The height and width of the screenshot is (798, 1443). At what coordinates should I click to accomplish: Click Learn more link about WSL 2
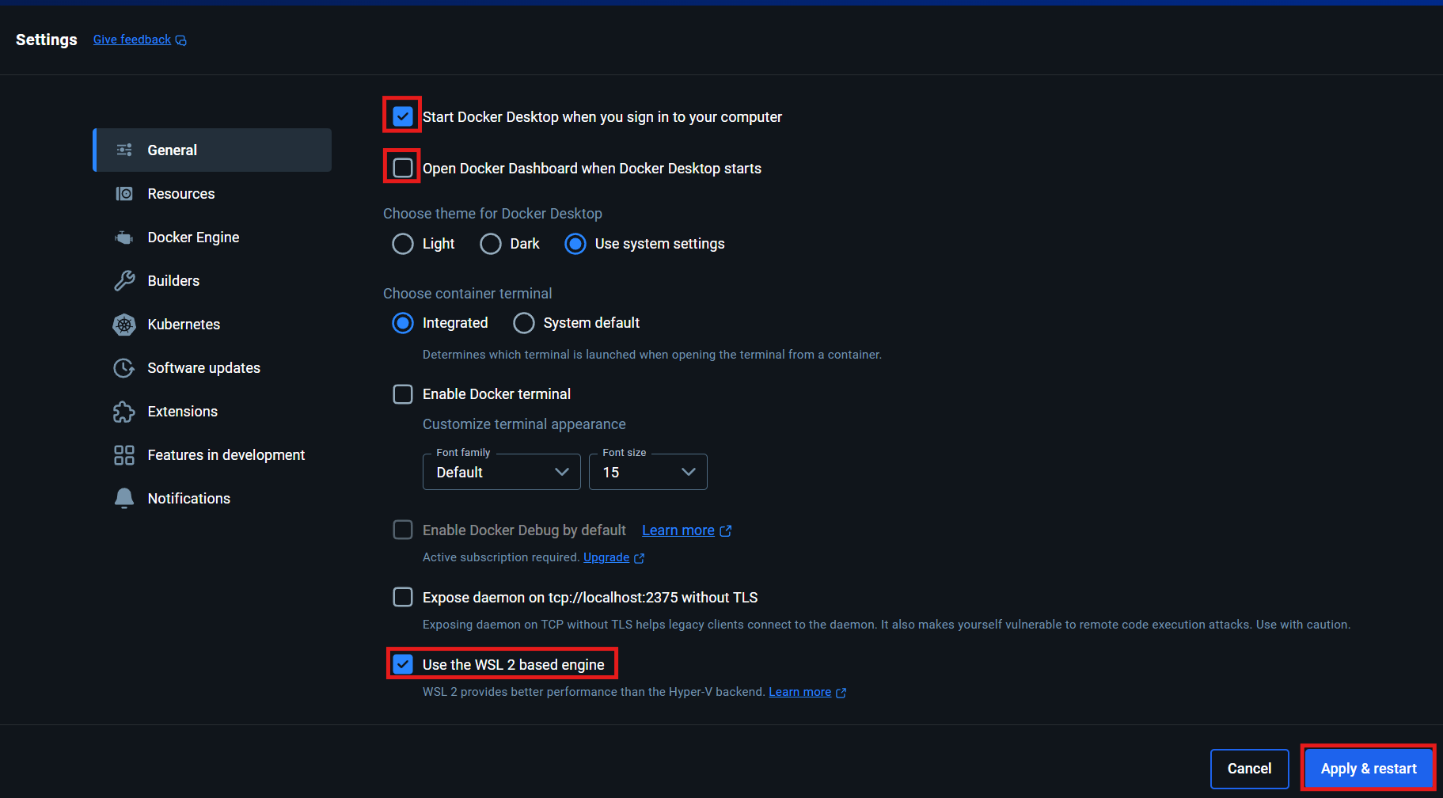coord(799,692)
